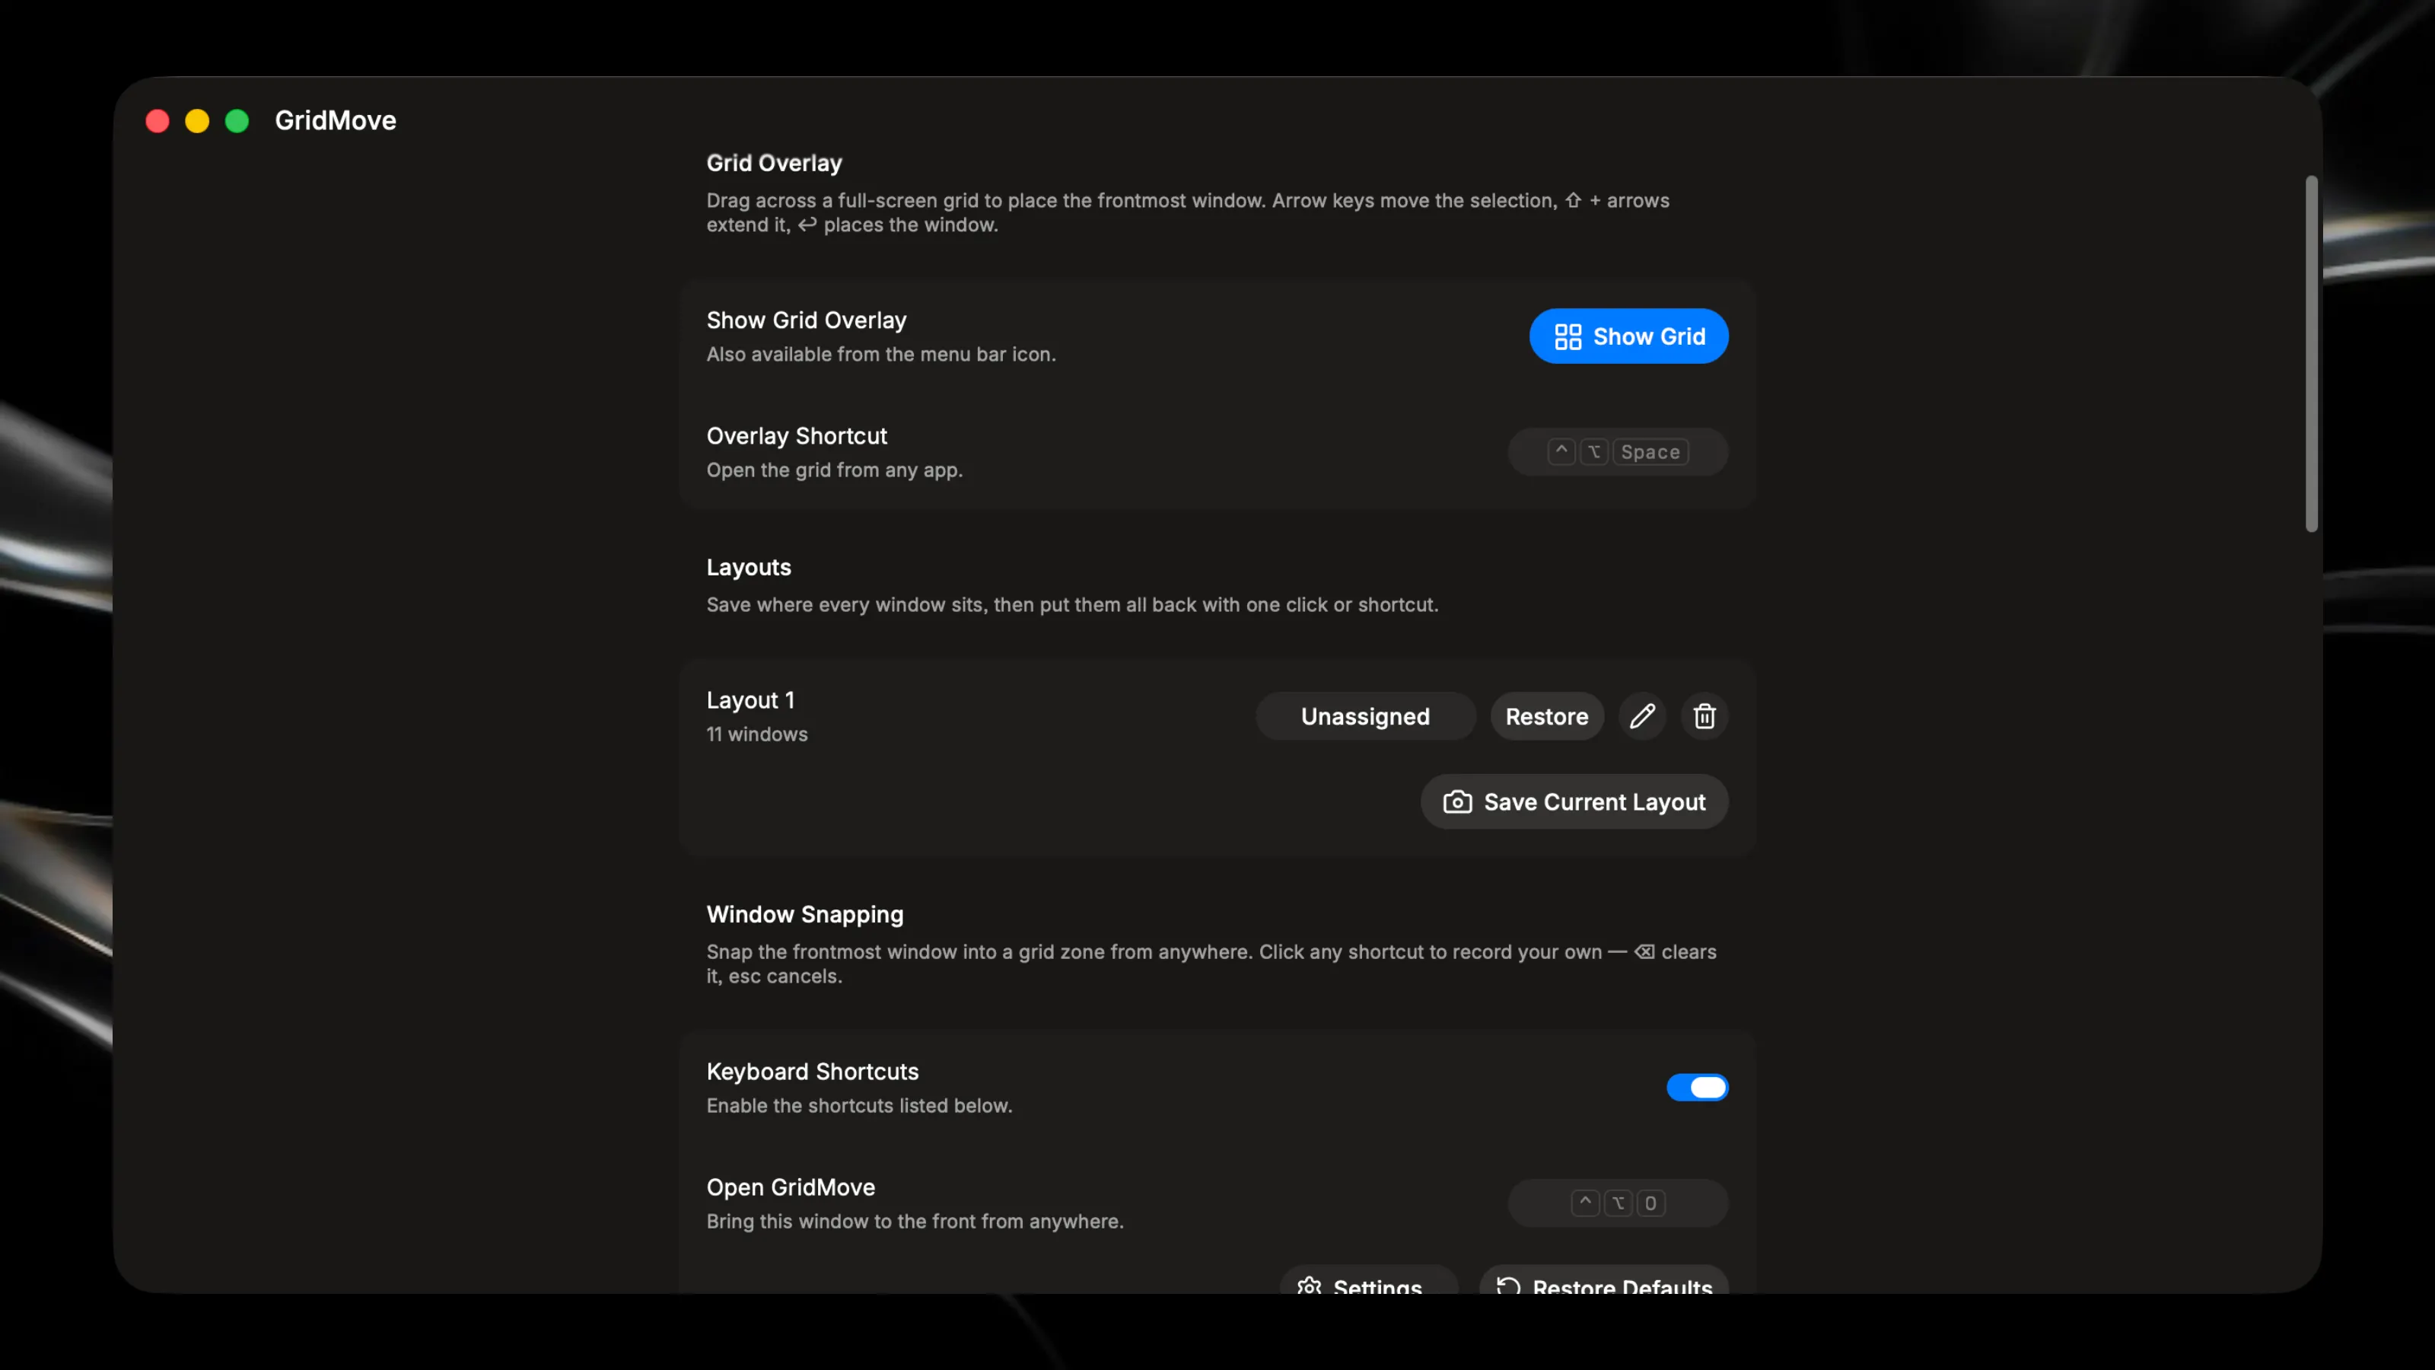Click the "11 windows" text
The image size is (2435, 1370).
tap(756, 734)
